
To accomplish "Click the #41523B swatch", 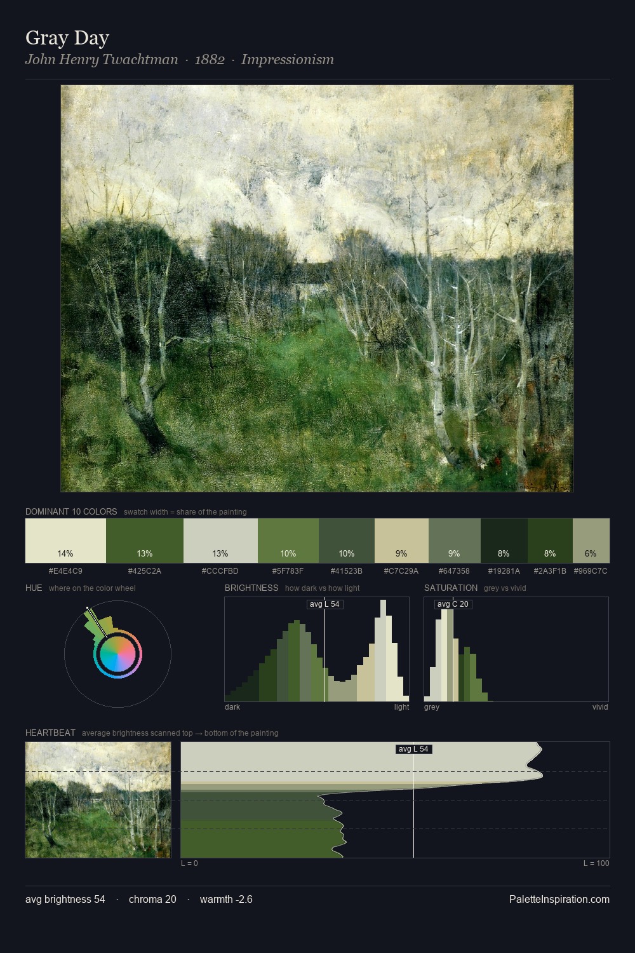I will (x=347, y=541).
